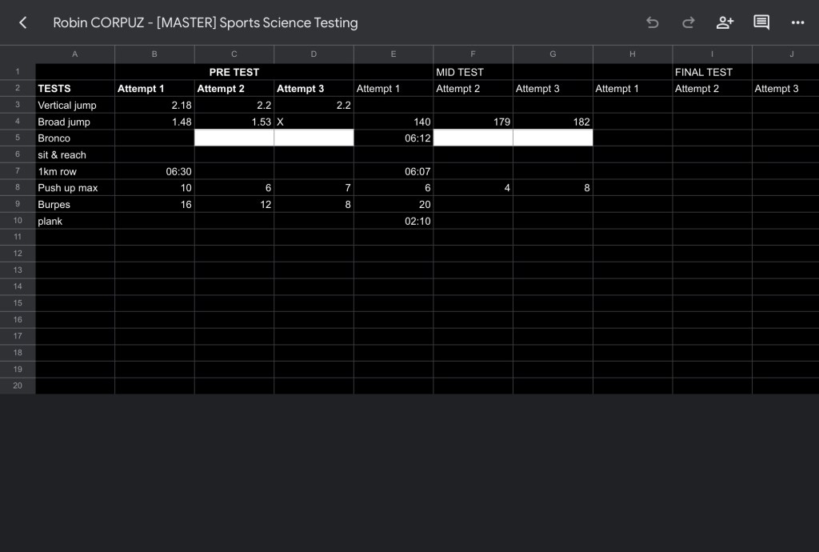The width and height of the screenshot is (819, 552).
Task: Click the undo arrow icon
Action: (652, 22)
